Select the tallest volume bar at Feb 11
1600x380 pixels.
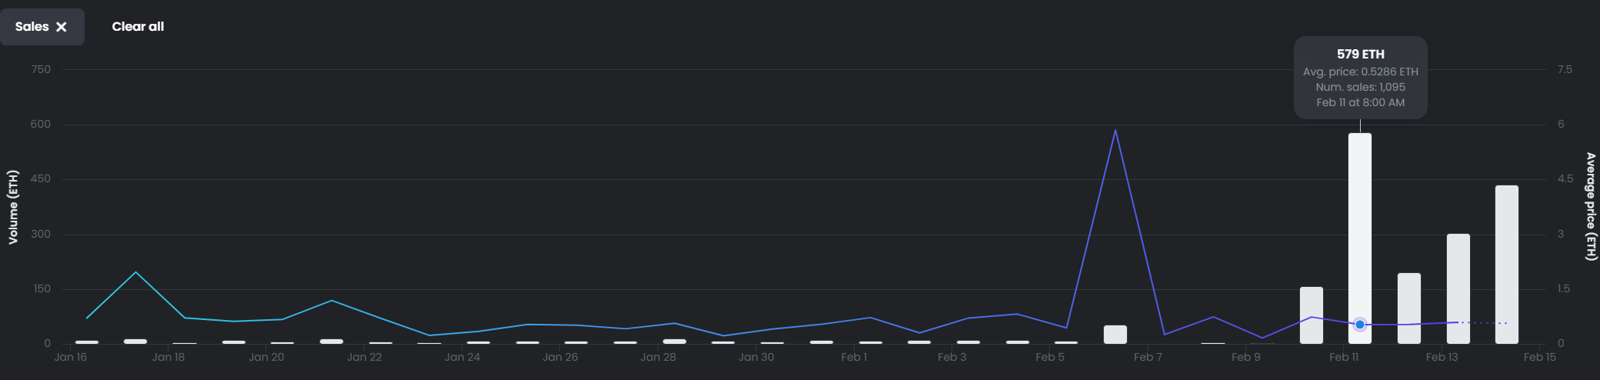[x=1360, y=238]
